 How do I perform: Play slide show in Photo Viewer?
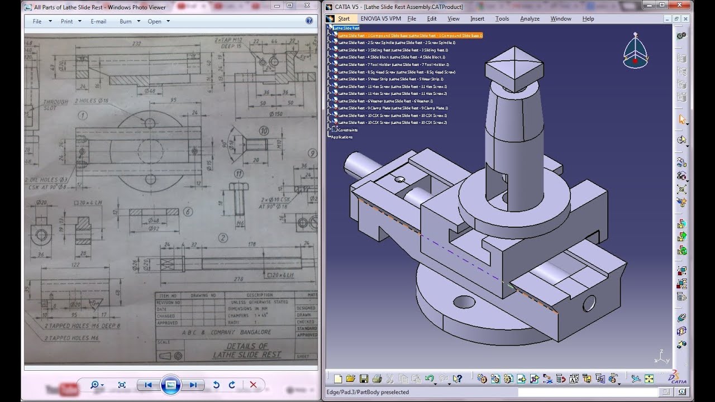170,385
